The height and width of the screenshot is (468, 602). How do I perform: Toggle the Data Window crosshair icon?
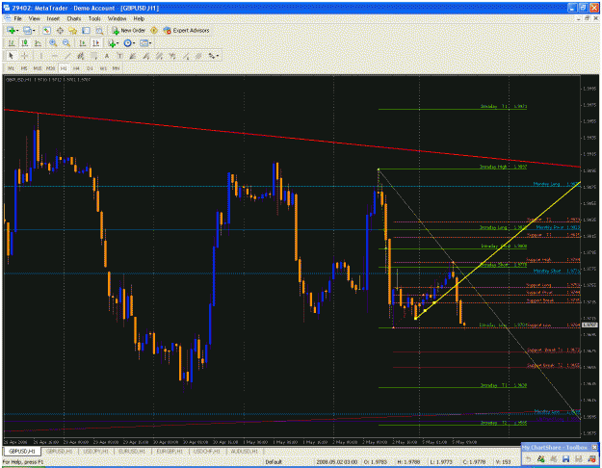(60, 30)
